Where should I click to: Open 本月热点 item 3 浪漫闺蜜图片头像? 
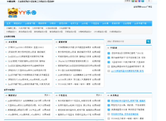[128, 110]
